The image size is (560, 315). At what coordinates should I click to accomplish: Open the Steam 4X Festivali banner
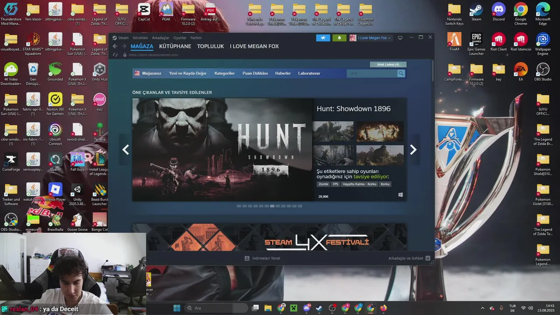pyautogui.click(x=269, y=237)
